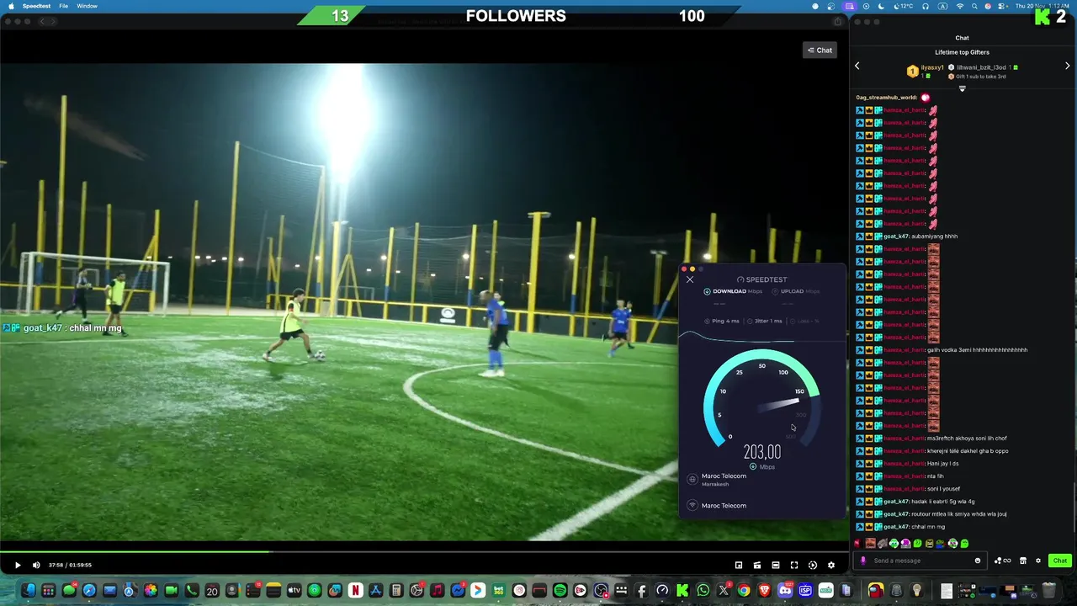This screenshot has height=606, width=1077.
Task: Click goat_k47 message 'hadak li eabrti 5g wla 4g'
Action: coord(944,502)
